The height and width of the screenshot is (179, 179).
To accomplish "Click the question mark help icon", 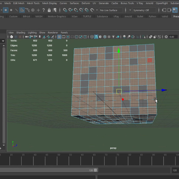I will click(44, 10).
